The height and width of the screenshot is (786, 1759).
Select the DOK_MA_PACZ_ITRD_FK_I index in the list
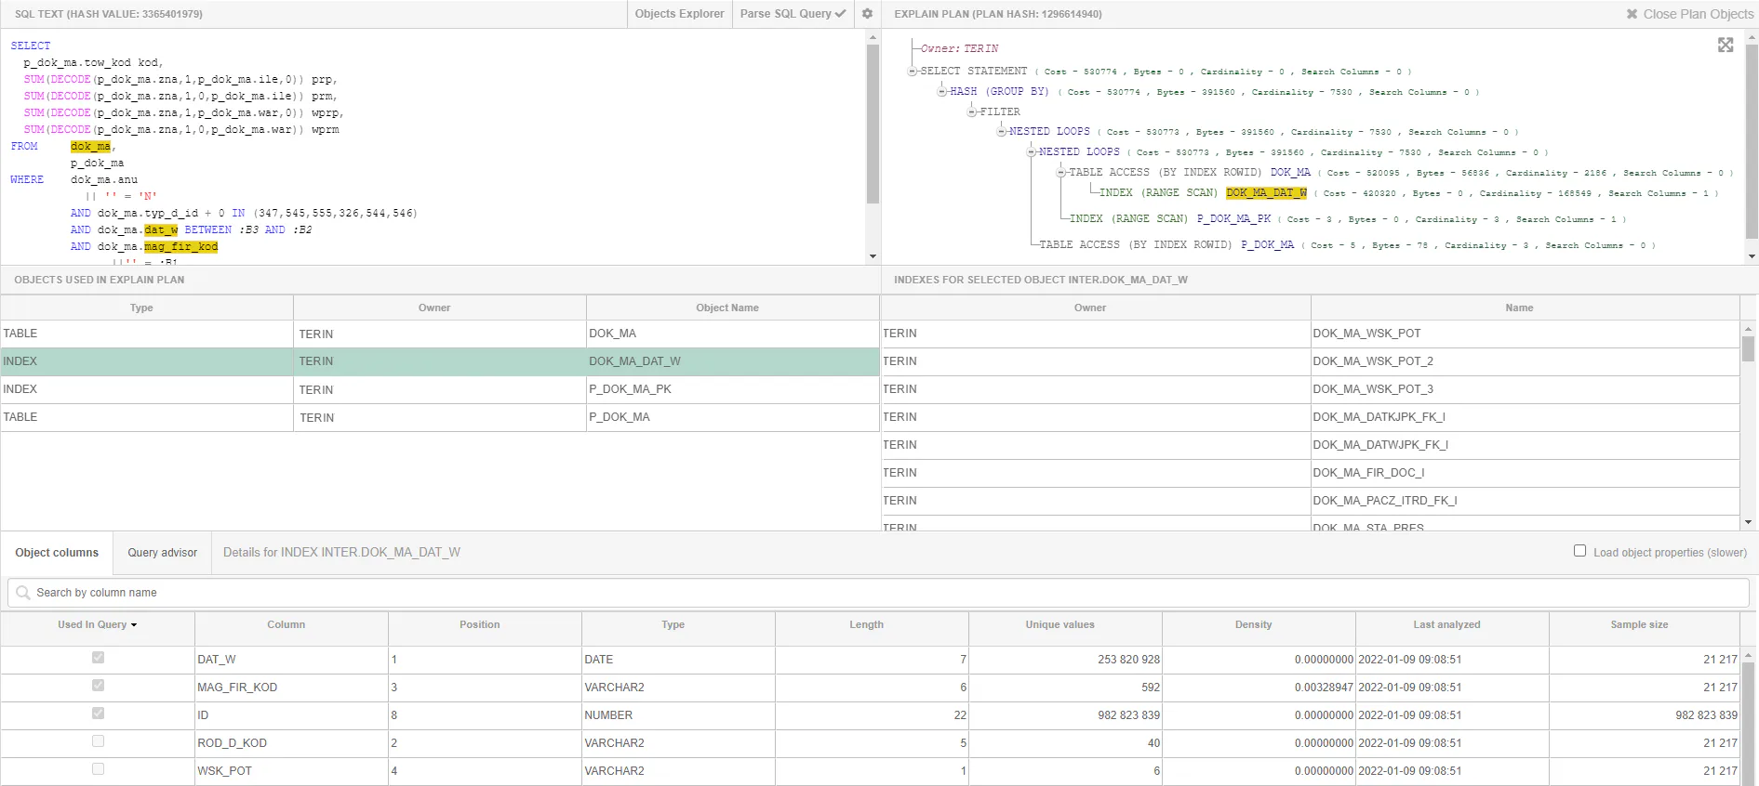(x=1310, y=501)
